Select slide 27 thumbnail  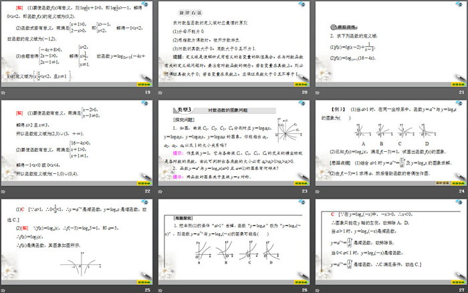point(390,241)
